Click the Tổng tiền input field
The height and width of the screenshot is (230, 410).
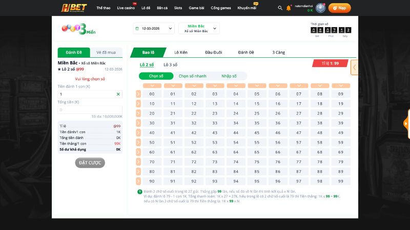coord(90,109)
